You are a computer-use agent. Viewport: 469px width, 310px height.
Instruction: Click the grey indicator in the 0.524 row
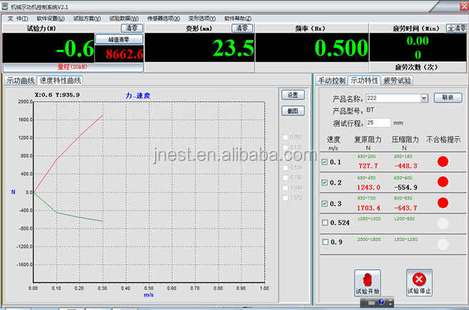pos(443,223)
